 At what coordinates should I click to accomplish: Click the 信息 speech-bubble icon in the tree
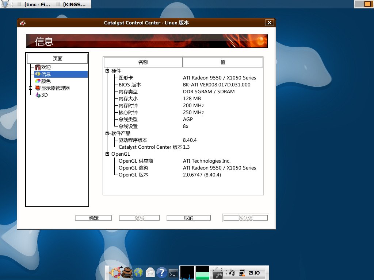tap(38, 74)
